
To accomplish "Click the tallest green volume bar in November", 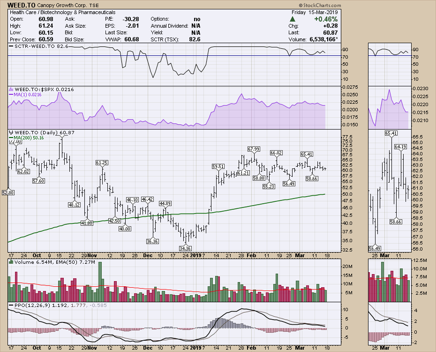I will tap(100, 282).
